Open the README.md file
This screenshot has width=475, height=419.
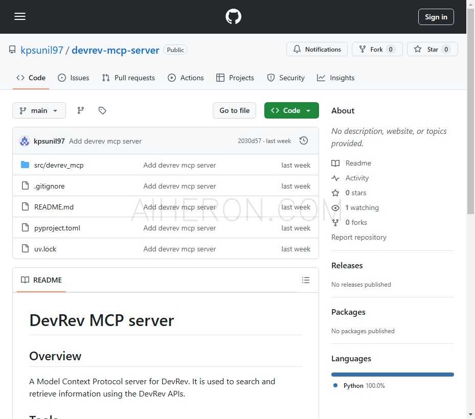54,207
